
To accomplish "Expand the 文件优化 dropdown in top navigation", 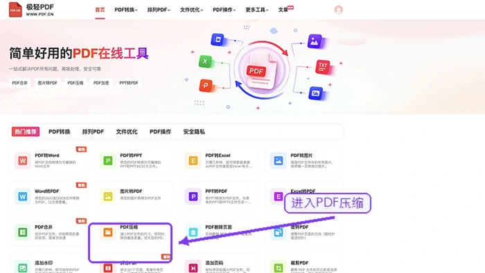I will (x=191, y=10).
